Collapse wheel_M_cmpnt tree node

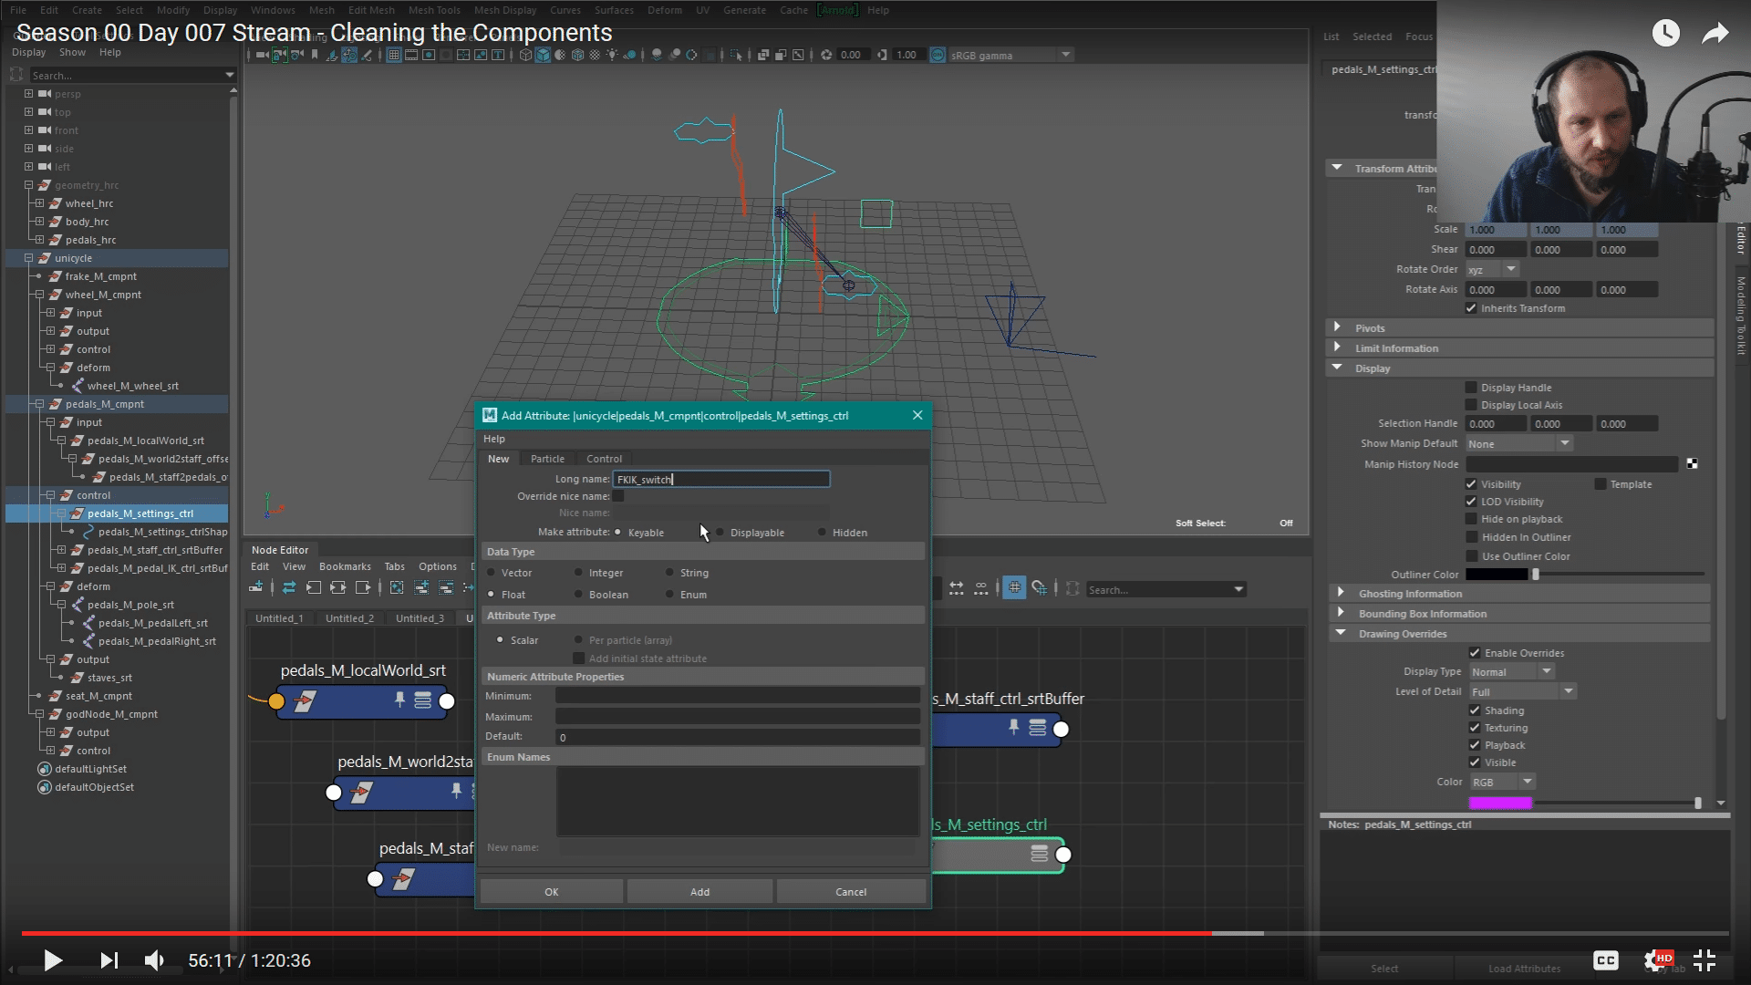[39, 295]
